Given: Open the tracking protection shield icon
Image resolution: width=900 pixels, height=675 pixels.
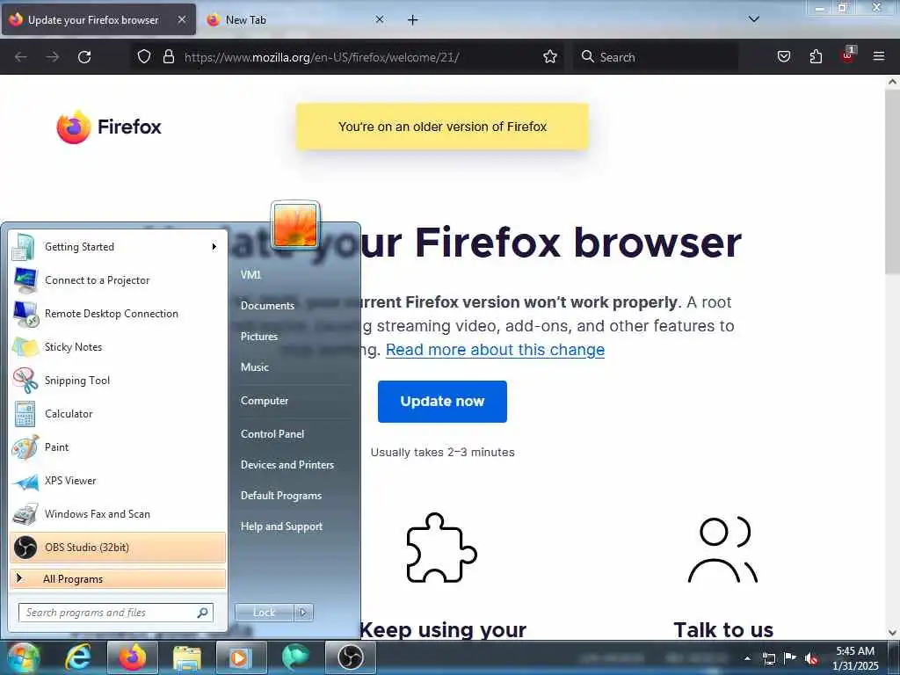Looking at the screenshot, I should pyautogui.click(x=144, y=57).
